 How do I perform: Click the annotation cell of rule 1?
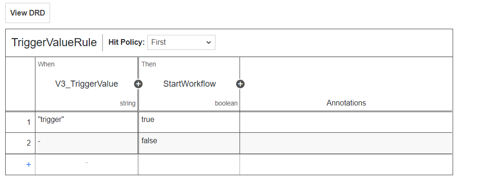pos(346,122)
